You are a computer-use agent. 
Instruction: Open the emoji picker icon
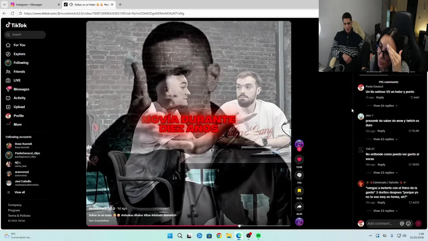408,224
